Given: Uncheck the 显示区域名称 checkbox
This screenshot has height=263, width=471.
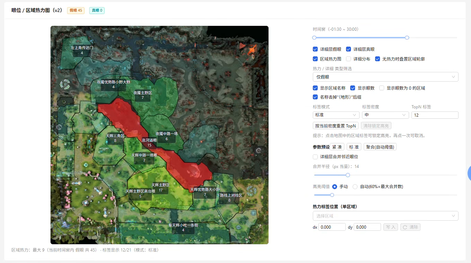Looking at the screenshot, I should pos(315,88).
